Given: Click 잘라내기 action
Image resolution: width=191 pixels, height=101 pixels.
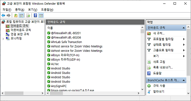Looking at the screenshot, I should pos(159,92).
